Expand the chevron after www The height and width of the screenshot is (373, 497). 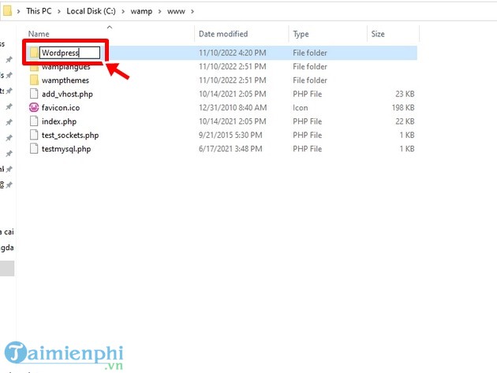point(192,11)
